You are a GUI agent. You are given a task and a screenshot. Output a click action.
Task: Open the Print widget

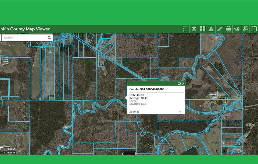[228, 29]
